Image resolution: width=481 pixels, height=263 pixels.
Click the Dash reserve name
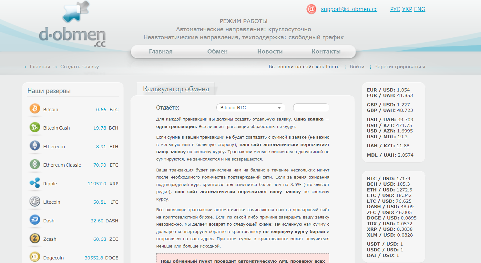(49, 221)
